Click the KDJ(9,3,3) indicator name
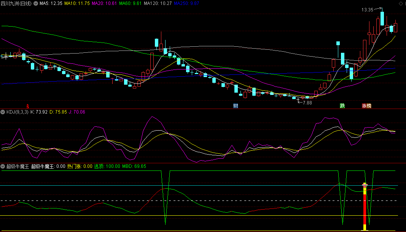Image resolution: width=406 pixels, height=232 pixels. tap(17, 112)
